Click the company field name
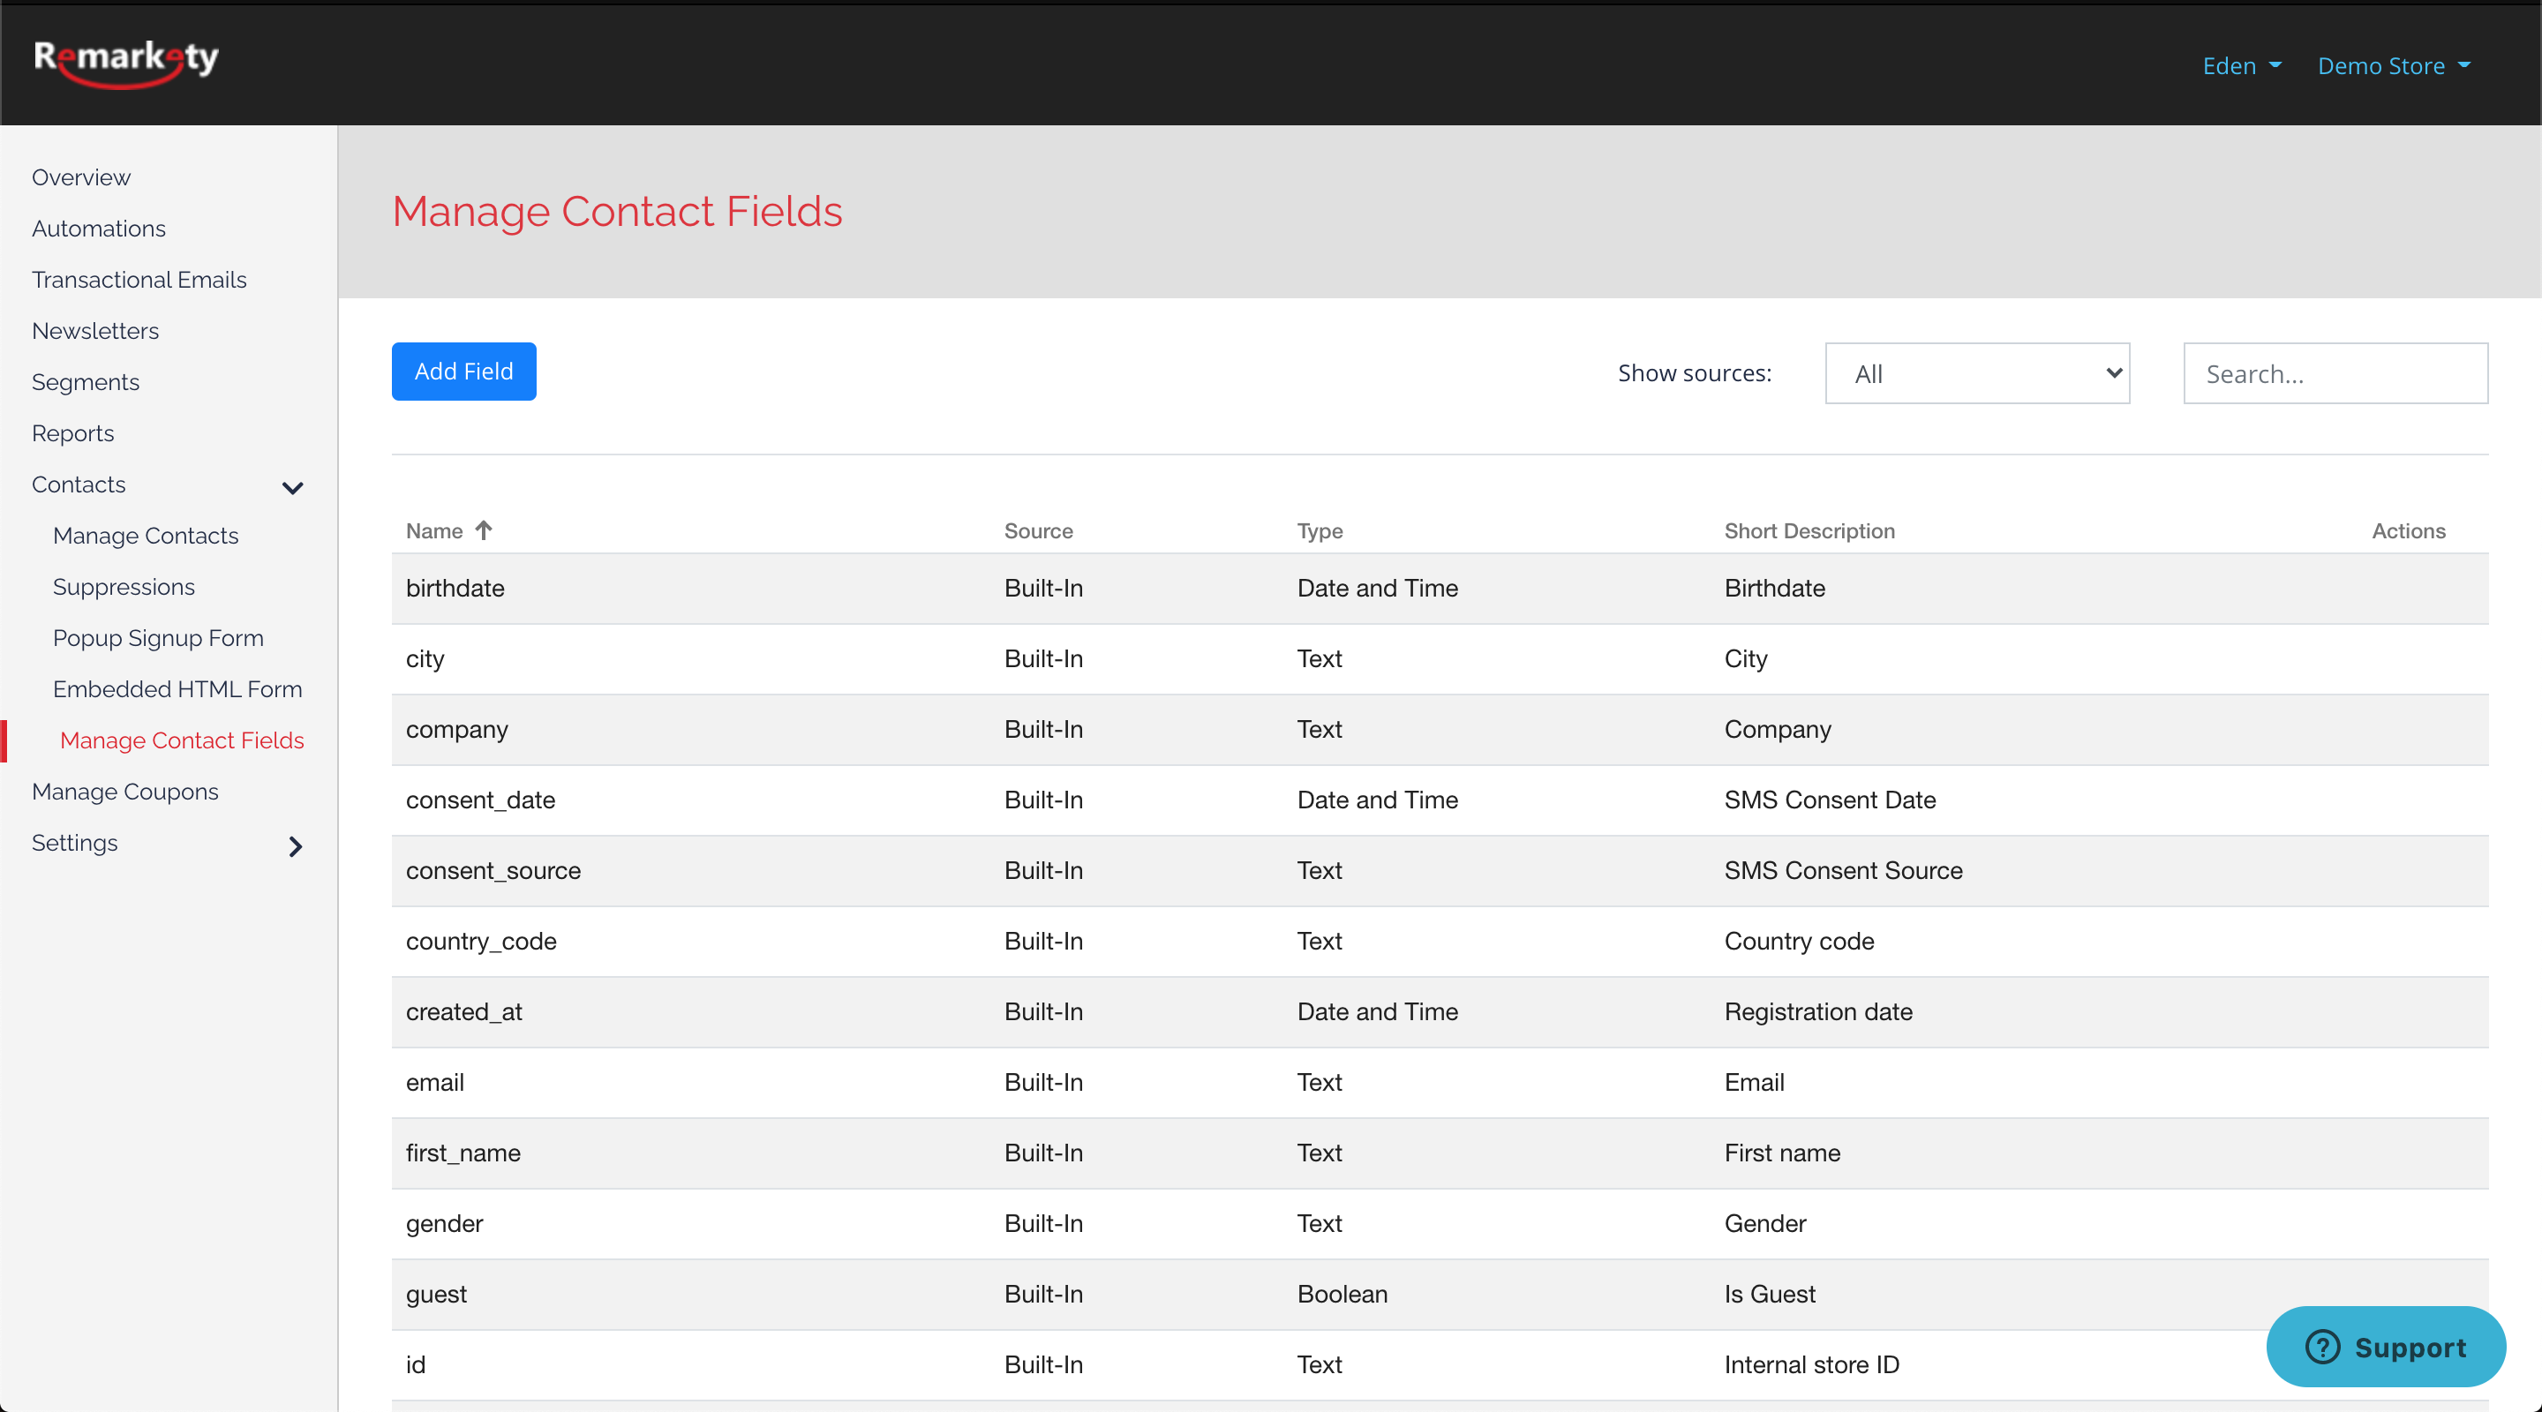 click(457, 729)
